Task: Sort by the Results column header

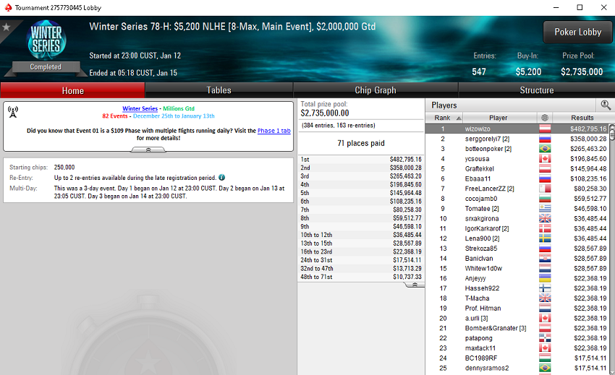Action: 582,118
